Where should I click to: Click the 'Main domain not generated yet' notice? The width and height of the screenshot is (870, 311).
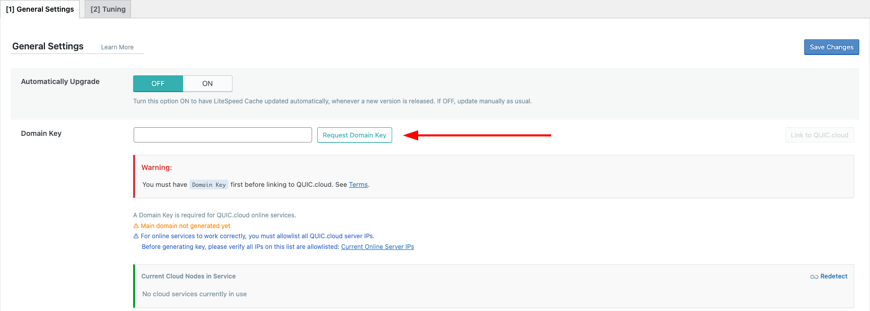point(185,226)
